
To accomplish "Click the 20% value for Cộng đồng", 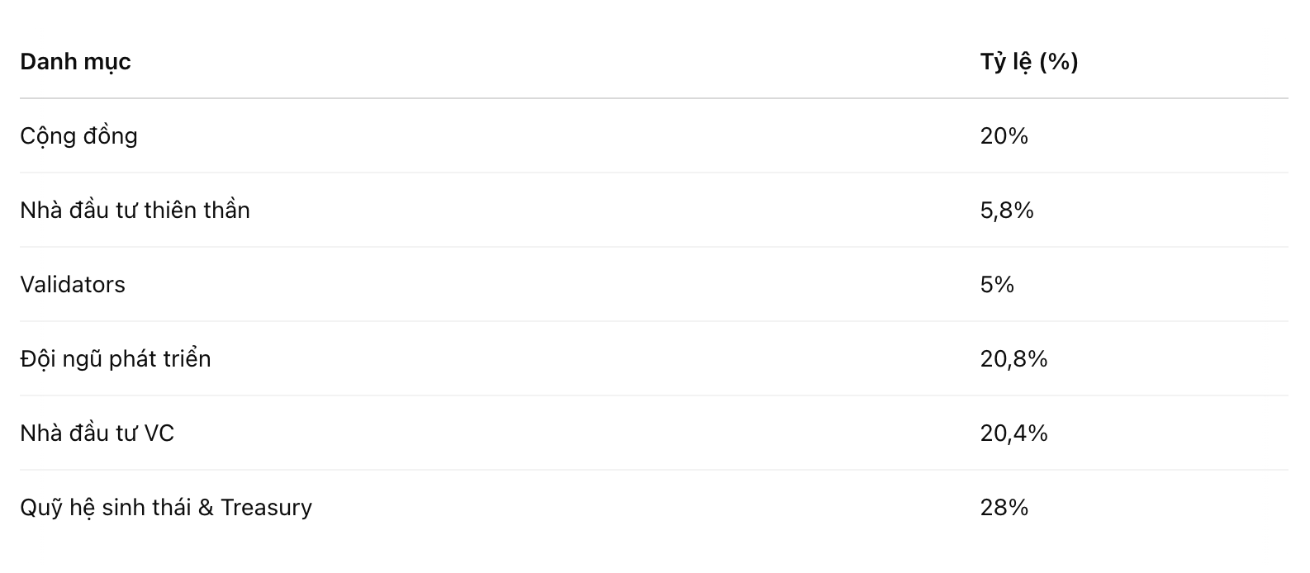I will (1004, 135).
